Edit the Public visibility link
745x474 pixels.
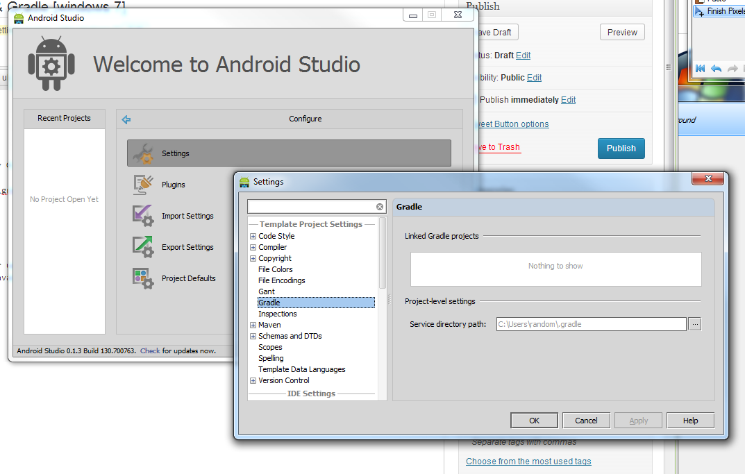(x=534, y=78)
